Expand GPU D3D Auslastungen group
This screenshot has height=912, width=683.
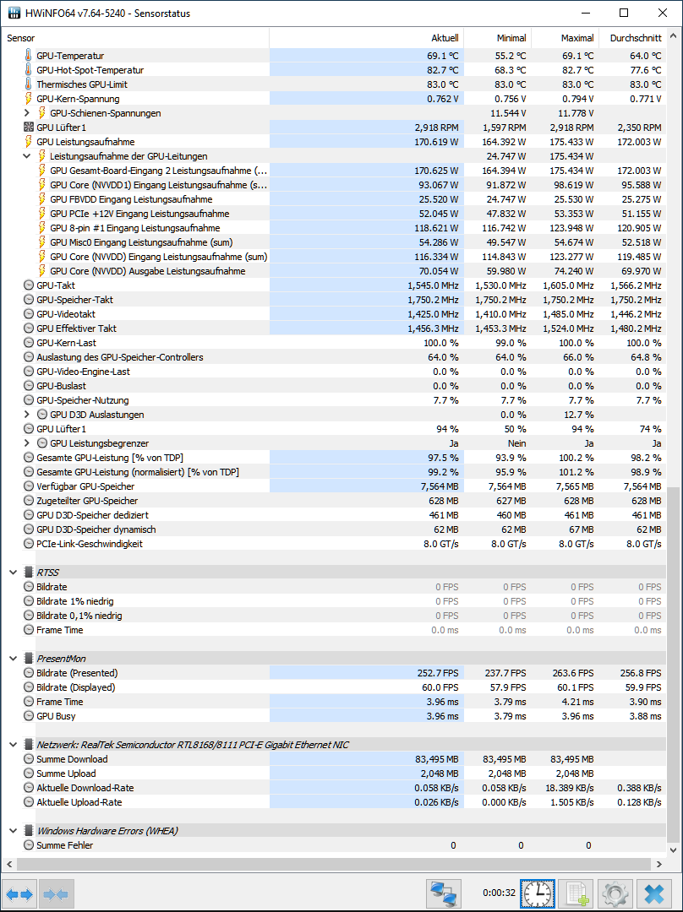coord(27,414)
